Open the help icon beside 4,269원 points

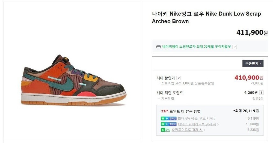[261, 93]
